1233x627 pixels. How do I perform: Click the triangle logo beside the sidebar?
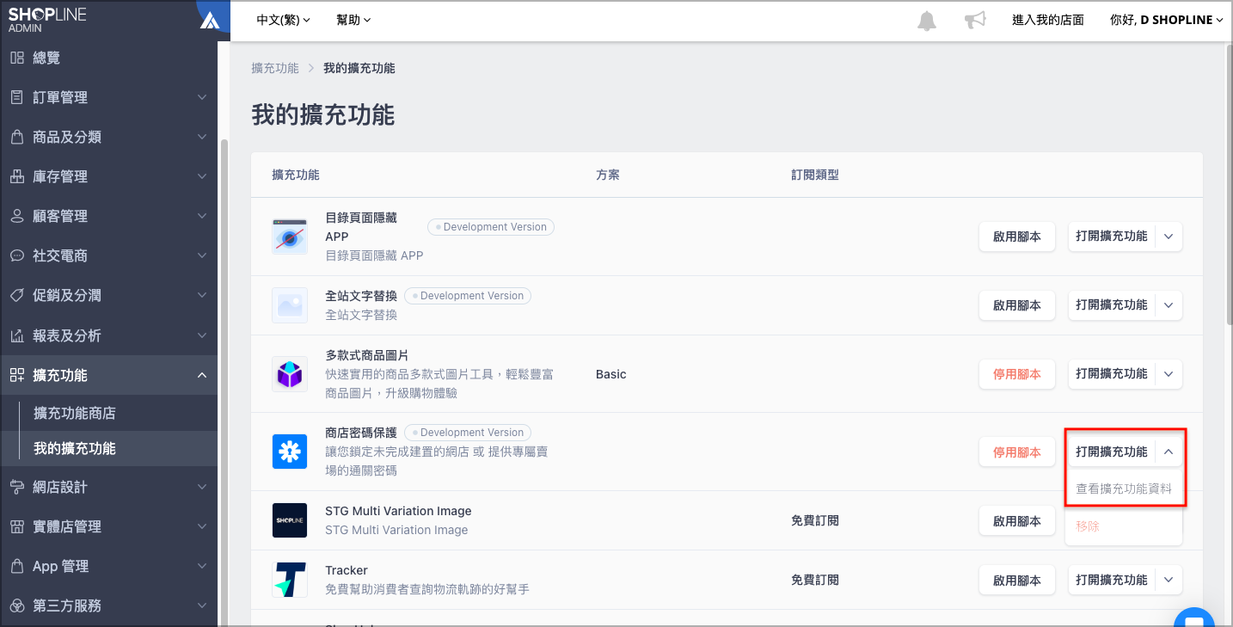pyautogui.click(x=210, y=20)
